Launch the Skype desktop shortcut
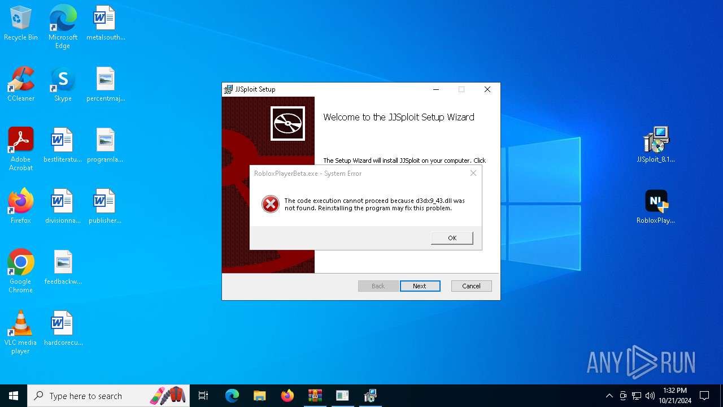Screen dimensions: 723x407 [63, 85]
